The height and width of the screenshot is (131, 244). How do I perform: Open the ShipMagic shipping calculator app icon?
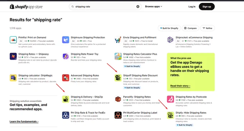click(x=13, y=78)
